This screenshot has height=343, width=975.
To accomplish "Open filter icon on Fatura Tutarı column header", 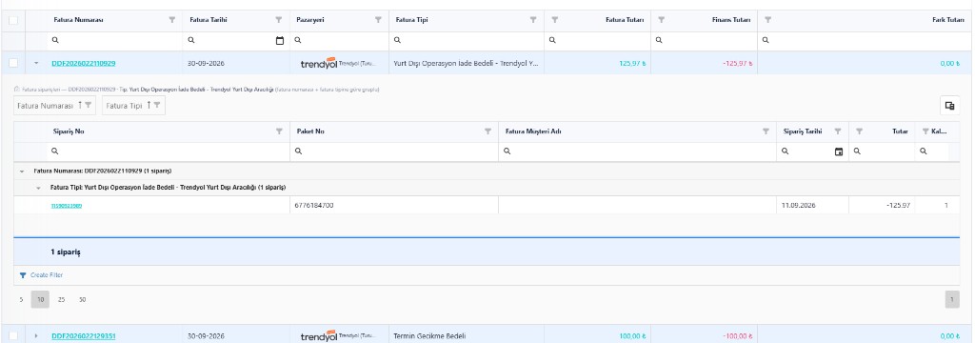I will tap(555, 20).
